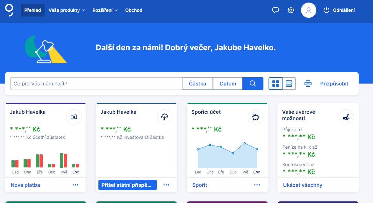Start a Nová platba
The image size is (373, 203).
(x=25, y=185)
